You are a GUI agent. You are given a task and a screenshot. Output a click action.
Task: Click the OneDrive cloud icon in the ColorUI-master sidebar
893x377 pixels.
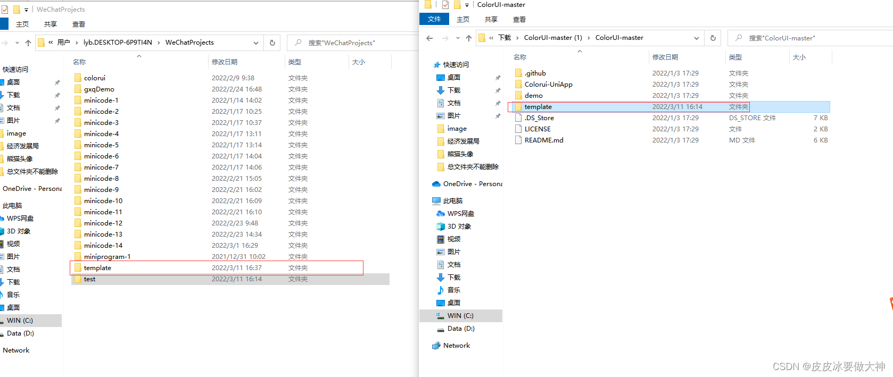pyautogui.click(x=436, y=183)
